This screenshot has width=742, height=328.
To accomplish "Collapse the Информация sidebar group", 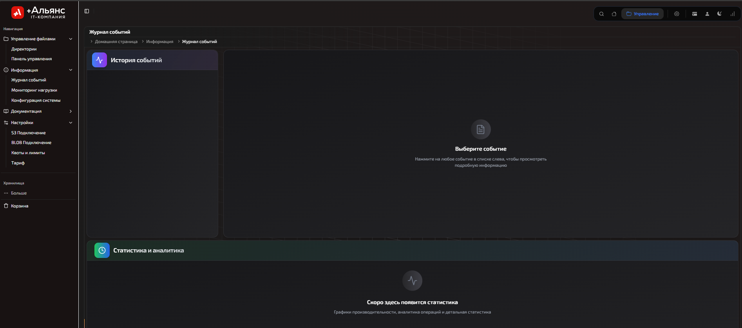I will tap(71, 70).
